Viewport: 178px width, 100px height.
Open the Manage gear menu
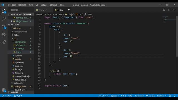pos(4,90)
